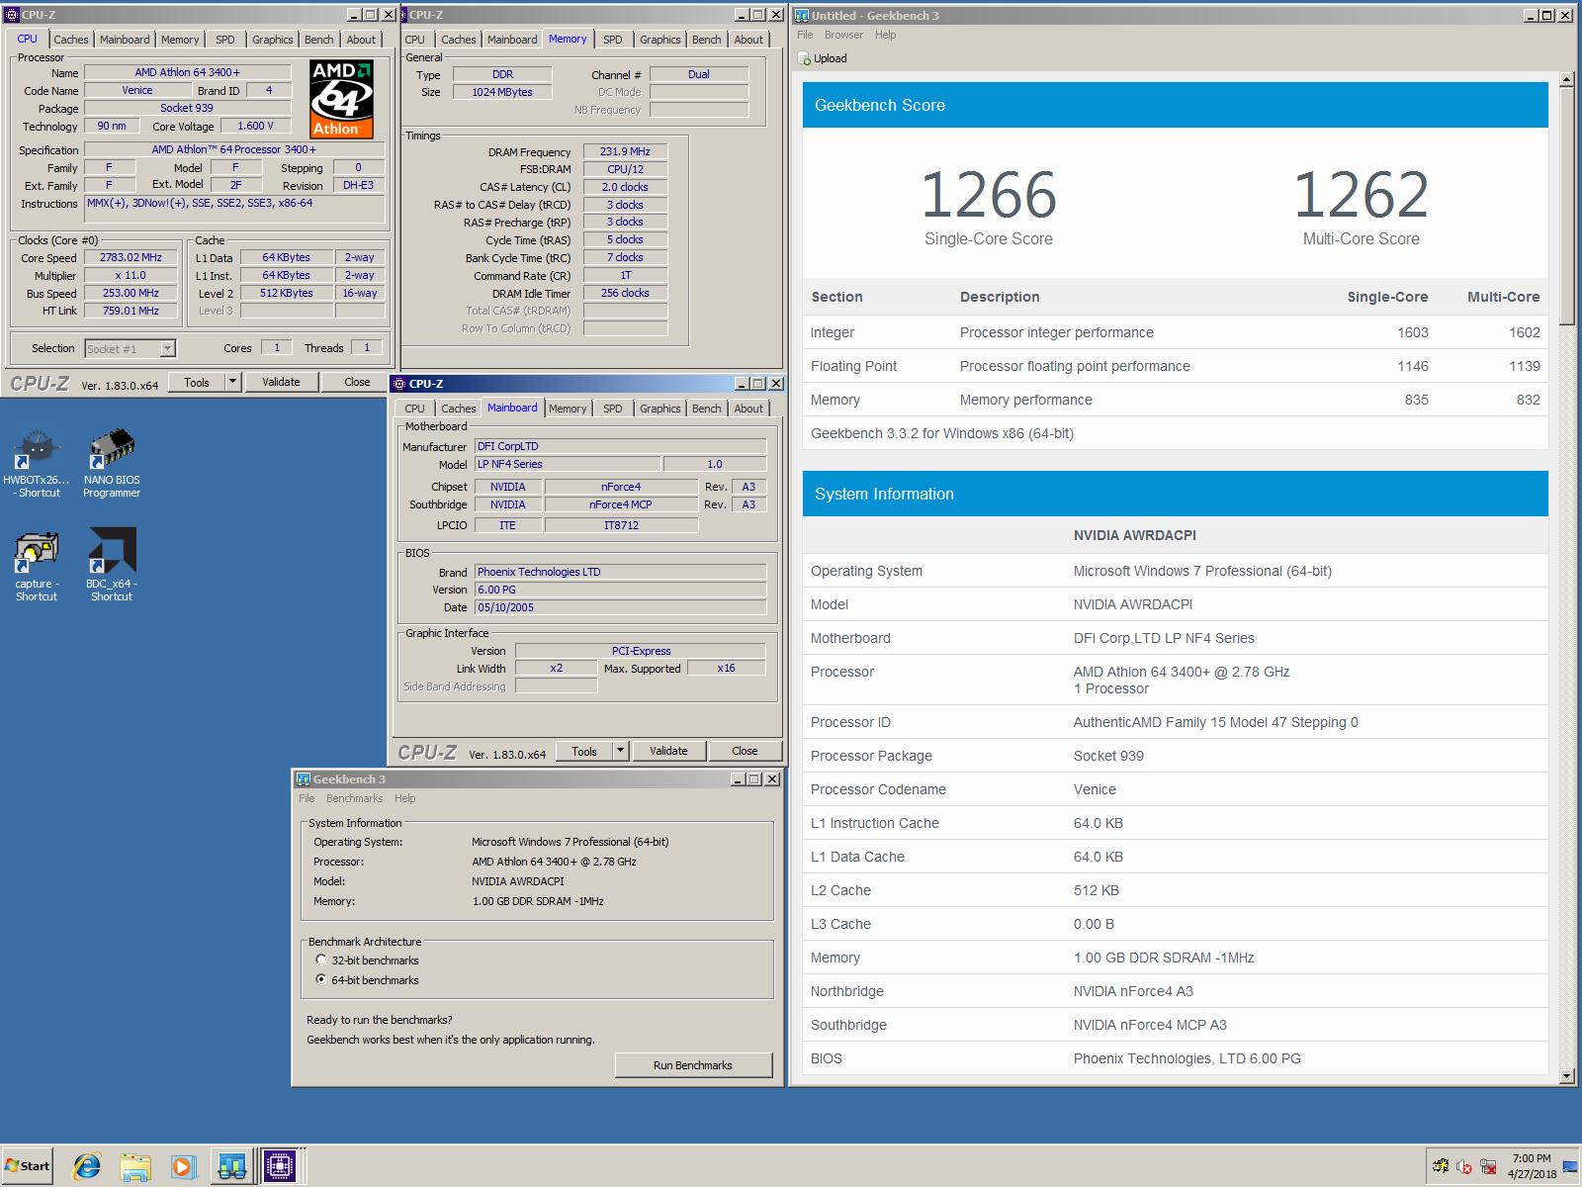Select the 64-bit benchmarks option
Viewport: 1582px width, 1187px height.
click(x=320, y=980)
